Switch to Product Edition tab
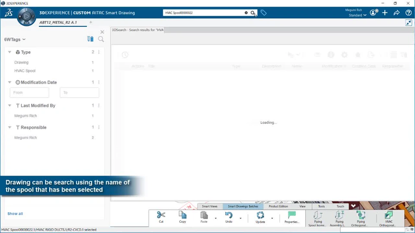Image resolution: width=415 pixels, height=233 pixels. [x=278, y=206]
